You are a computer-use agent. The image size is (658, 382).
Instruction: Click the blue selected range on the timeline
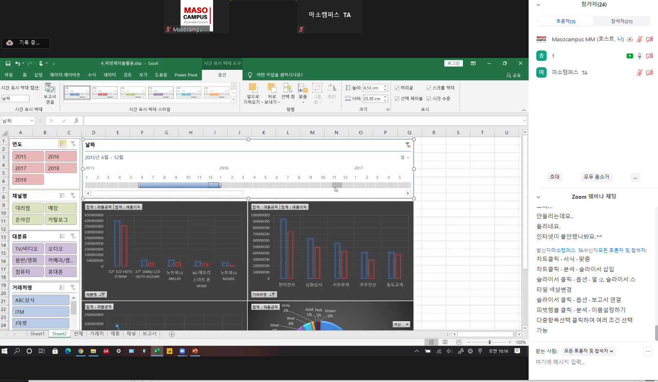180,185
